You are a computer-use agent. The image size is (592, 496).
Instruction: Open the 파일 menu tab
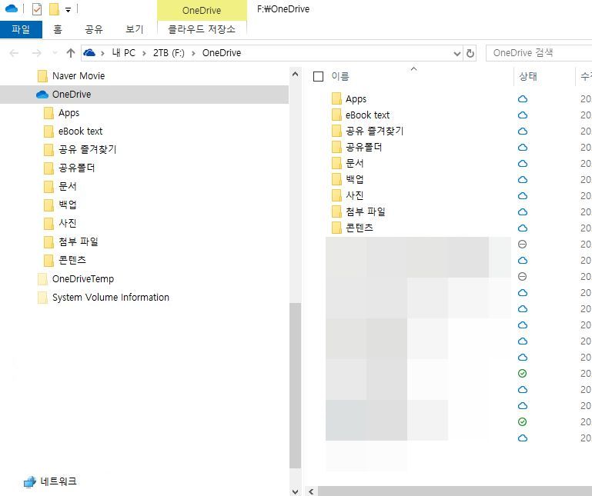point(21,29)
